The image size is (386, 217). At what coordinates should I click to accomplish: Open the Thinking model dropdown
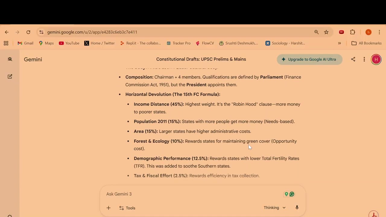[275, 208]
